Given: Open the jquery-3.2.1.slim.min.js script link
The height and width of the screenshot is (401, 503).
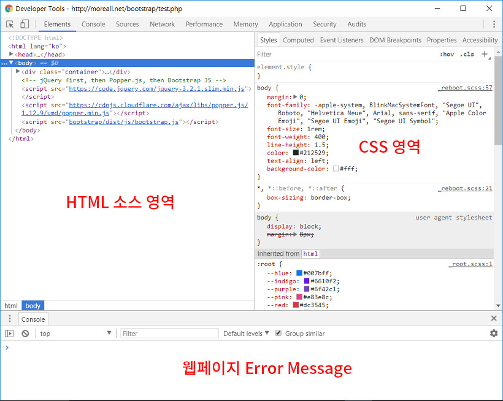Looking at the screenshot, I should click(156, 89).
